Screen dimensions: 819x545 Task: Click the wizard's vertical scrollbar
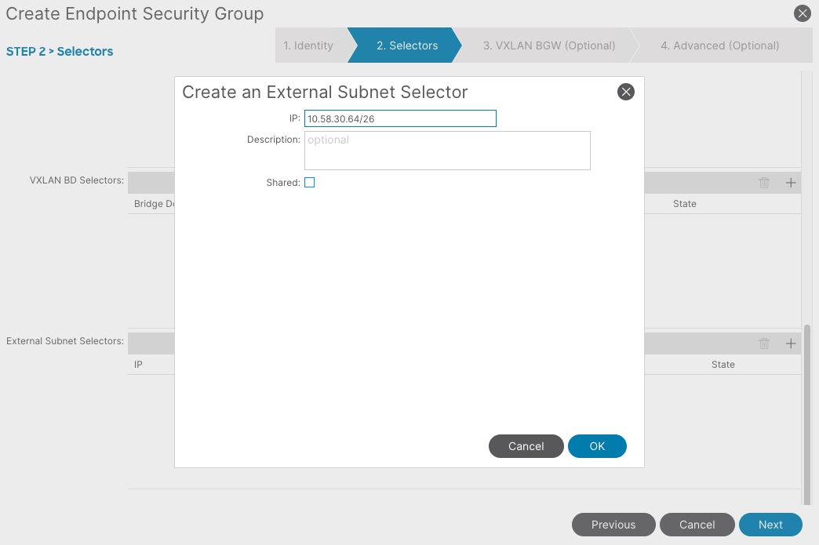tap(807, 415)
